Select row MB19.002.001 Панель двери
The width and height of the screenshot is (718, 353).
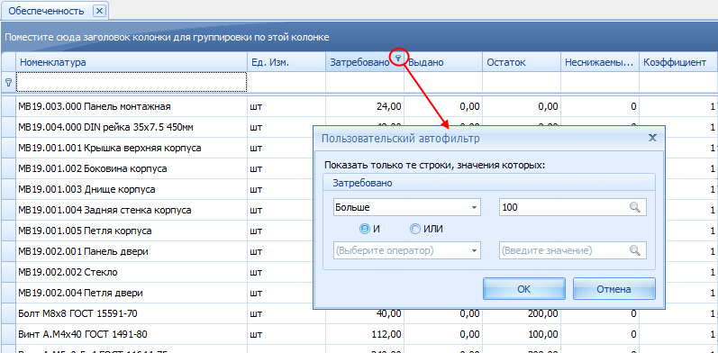132,251
